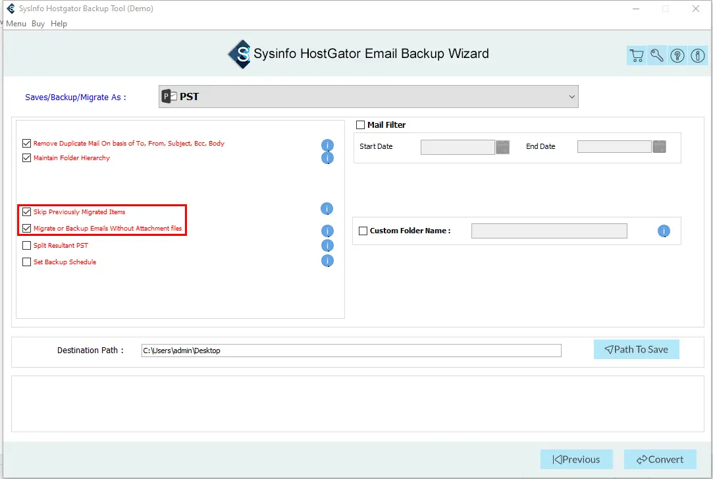Image resolution: width=713 pixels, height=479 pixels.
Task: Enable Set Backup Schedule checkbox
Action: pyautogui.click(x=27, y=262)
